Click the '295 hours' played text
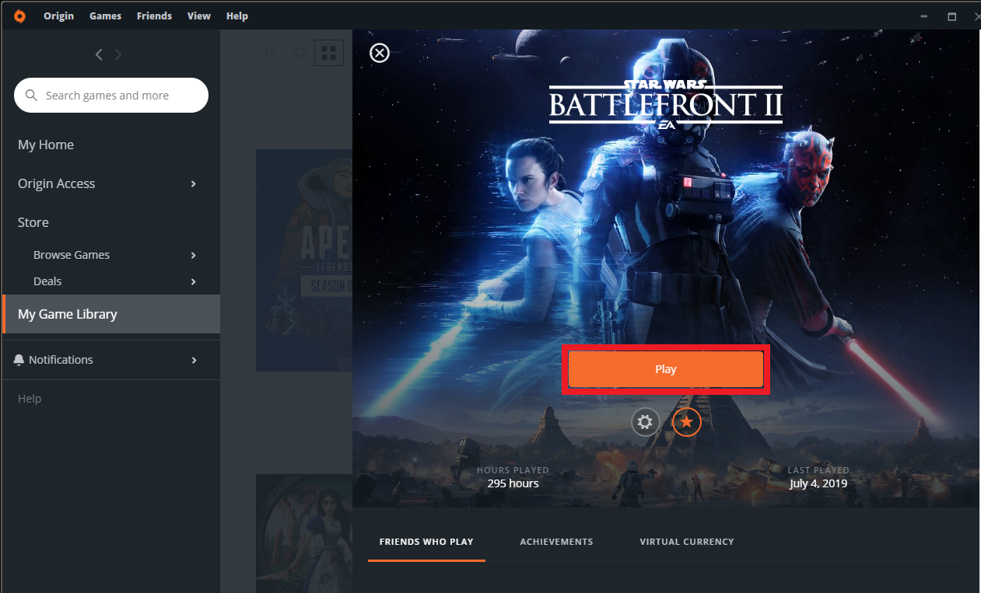 click(x=513, y=483)
